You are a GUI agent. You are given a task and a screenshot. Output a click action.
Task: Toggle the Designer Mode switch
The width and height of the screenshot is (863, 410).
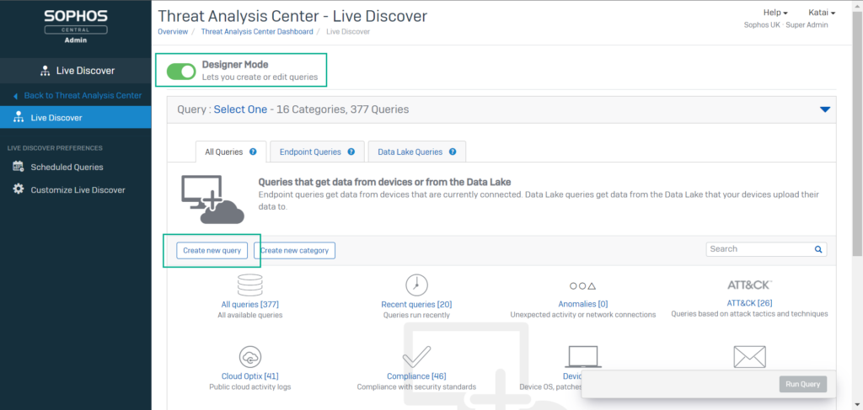pyautogui.click(x=181, y=72)
